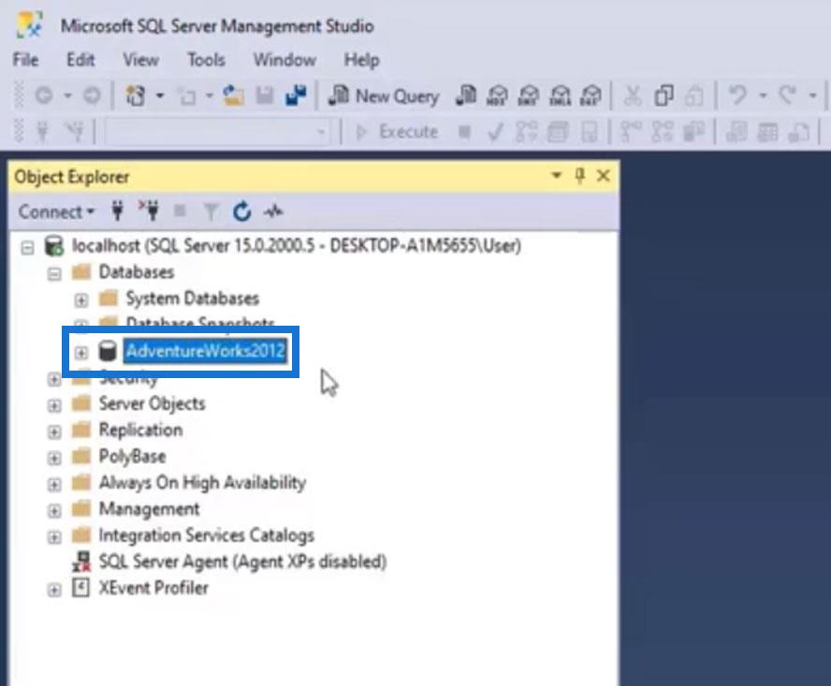Pin the Object Explorer panel
The image size is (831, 686).
click(580, 175)
